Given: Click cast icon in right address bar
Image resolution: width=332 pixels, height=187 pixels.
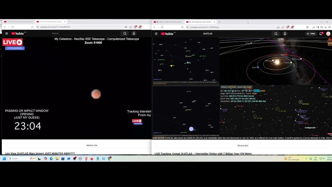Looking at the screenshot, I should coord(278,27).
